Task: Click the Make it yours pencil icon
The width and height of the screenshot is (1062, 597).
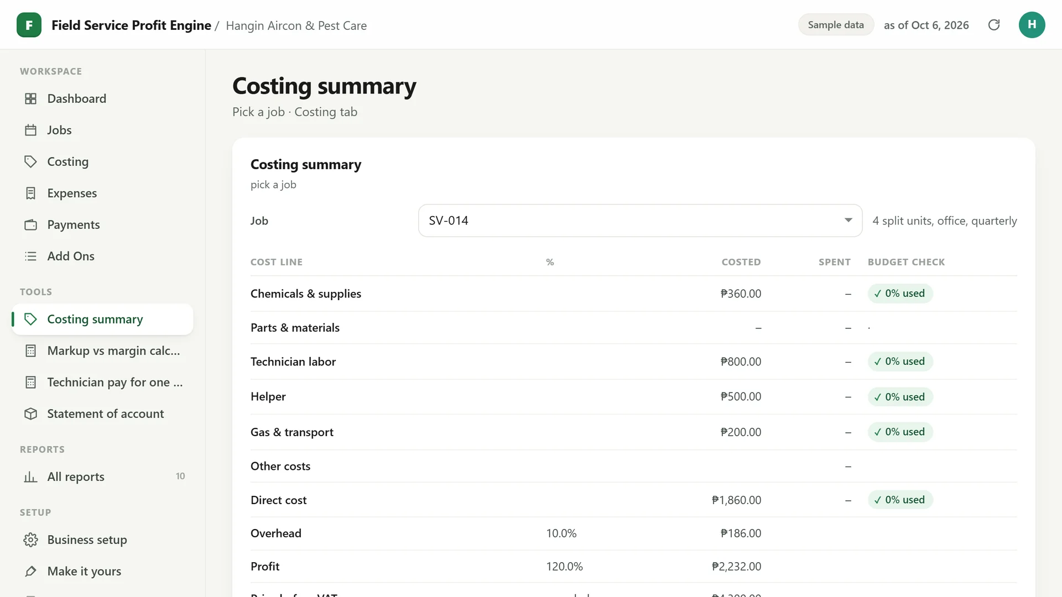Action: [31, 571]
